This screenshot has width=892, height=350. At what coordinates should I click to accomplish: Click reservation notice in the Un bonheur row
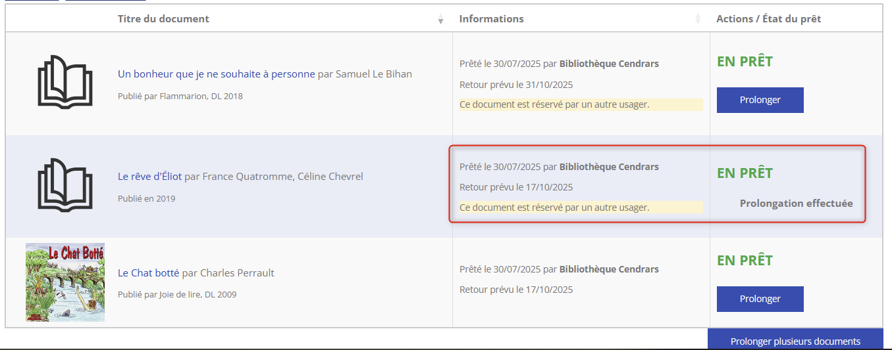(x=554, y=104)
